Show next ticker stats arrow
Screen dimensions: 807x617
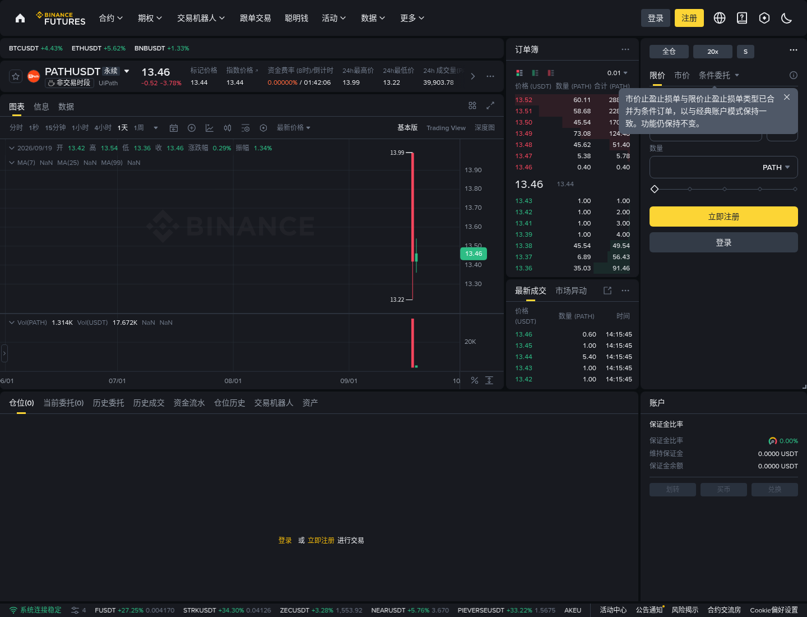473,76
